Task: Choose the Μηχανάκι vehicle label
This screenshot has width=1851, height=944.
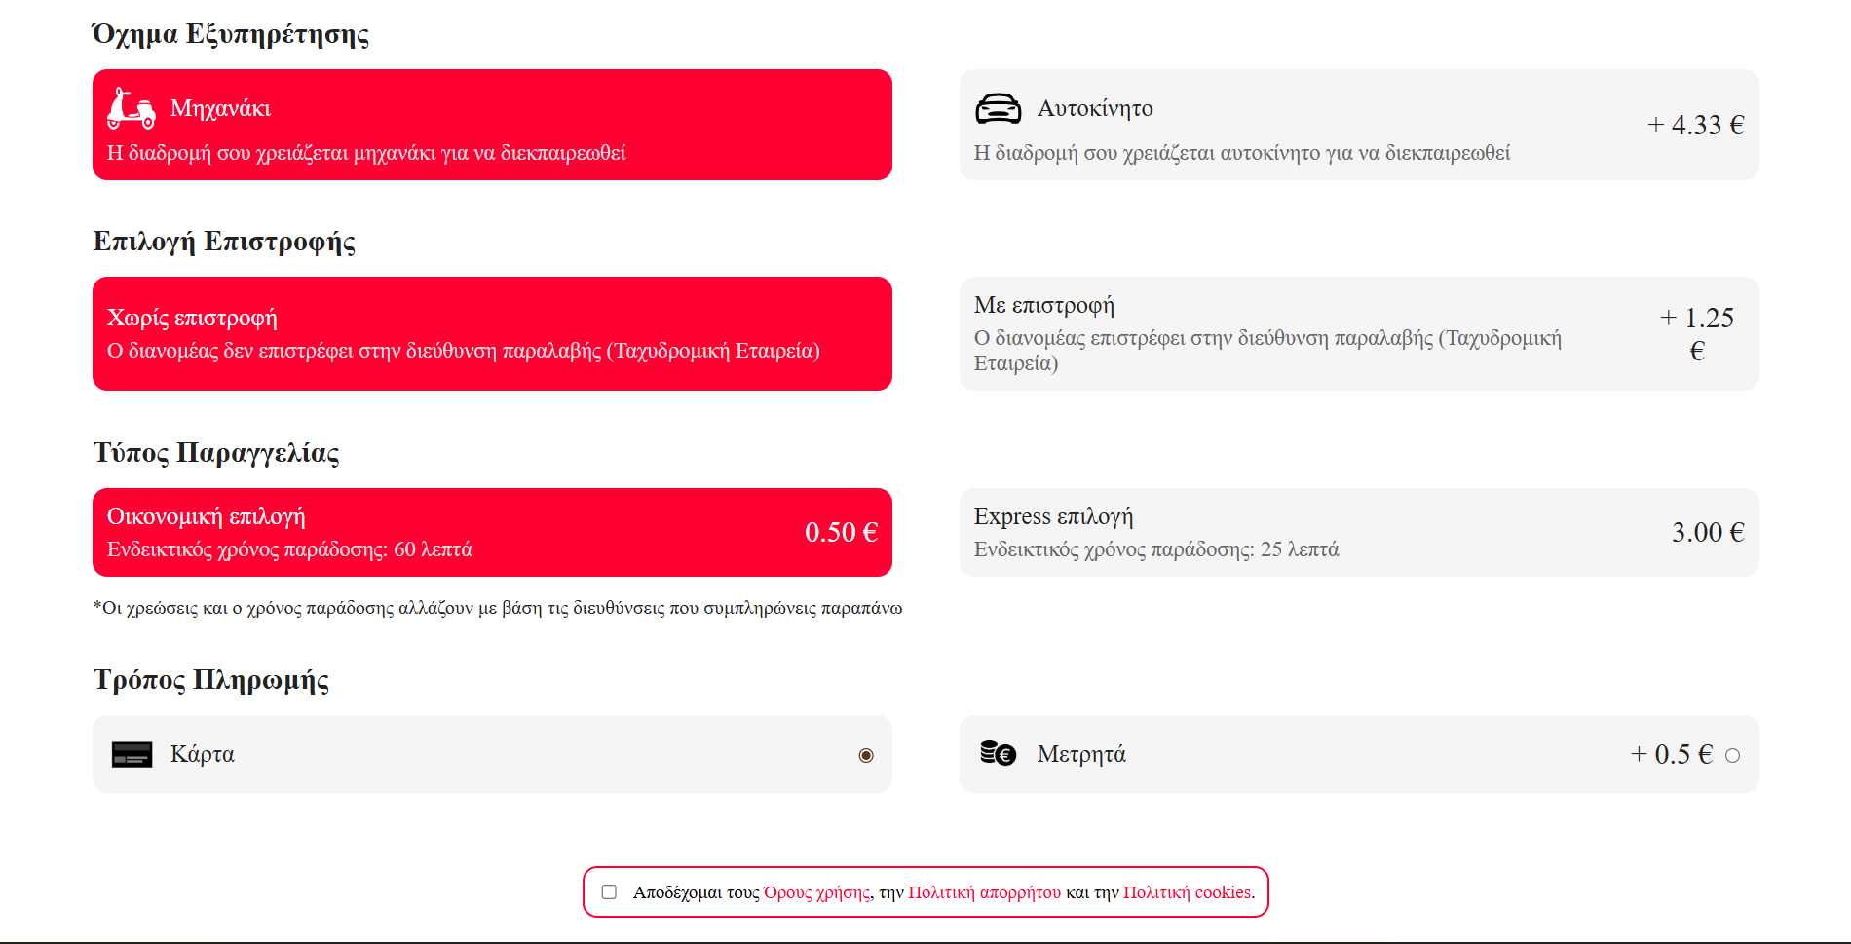Action: [x=220, y=108]
